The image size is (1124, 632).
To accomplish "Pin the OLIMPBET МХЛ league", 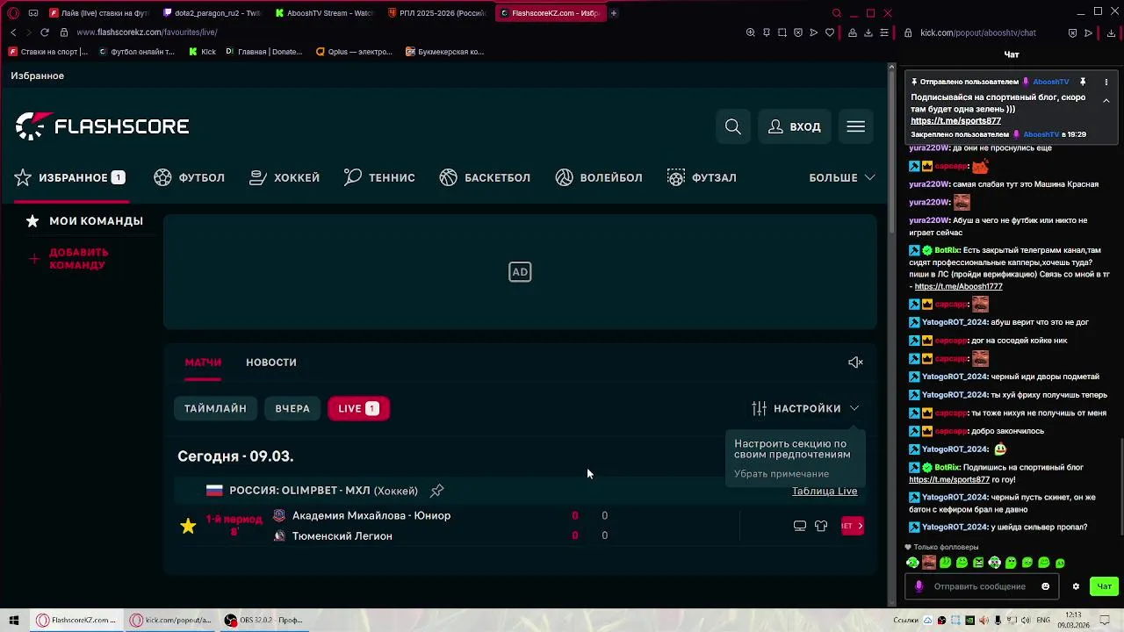I will [x=437, y=491].
